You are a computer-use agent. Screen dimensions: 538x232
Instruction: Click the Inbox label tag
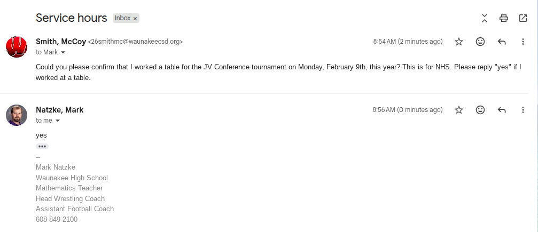(x=122, y=18)
